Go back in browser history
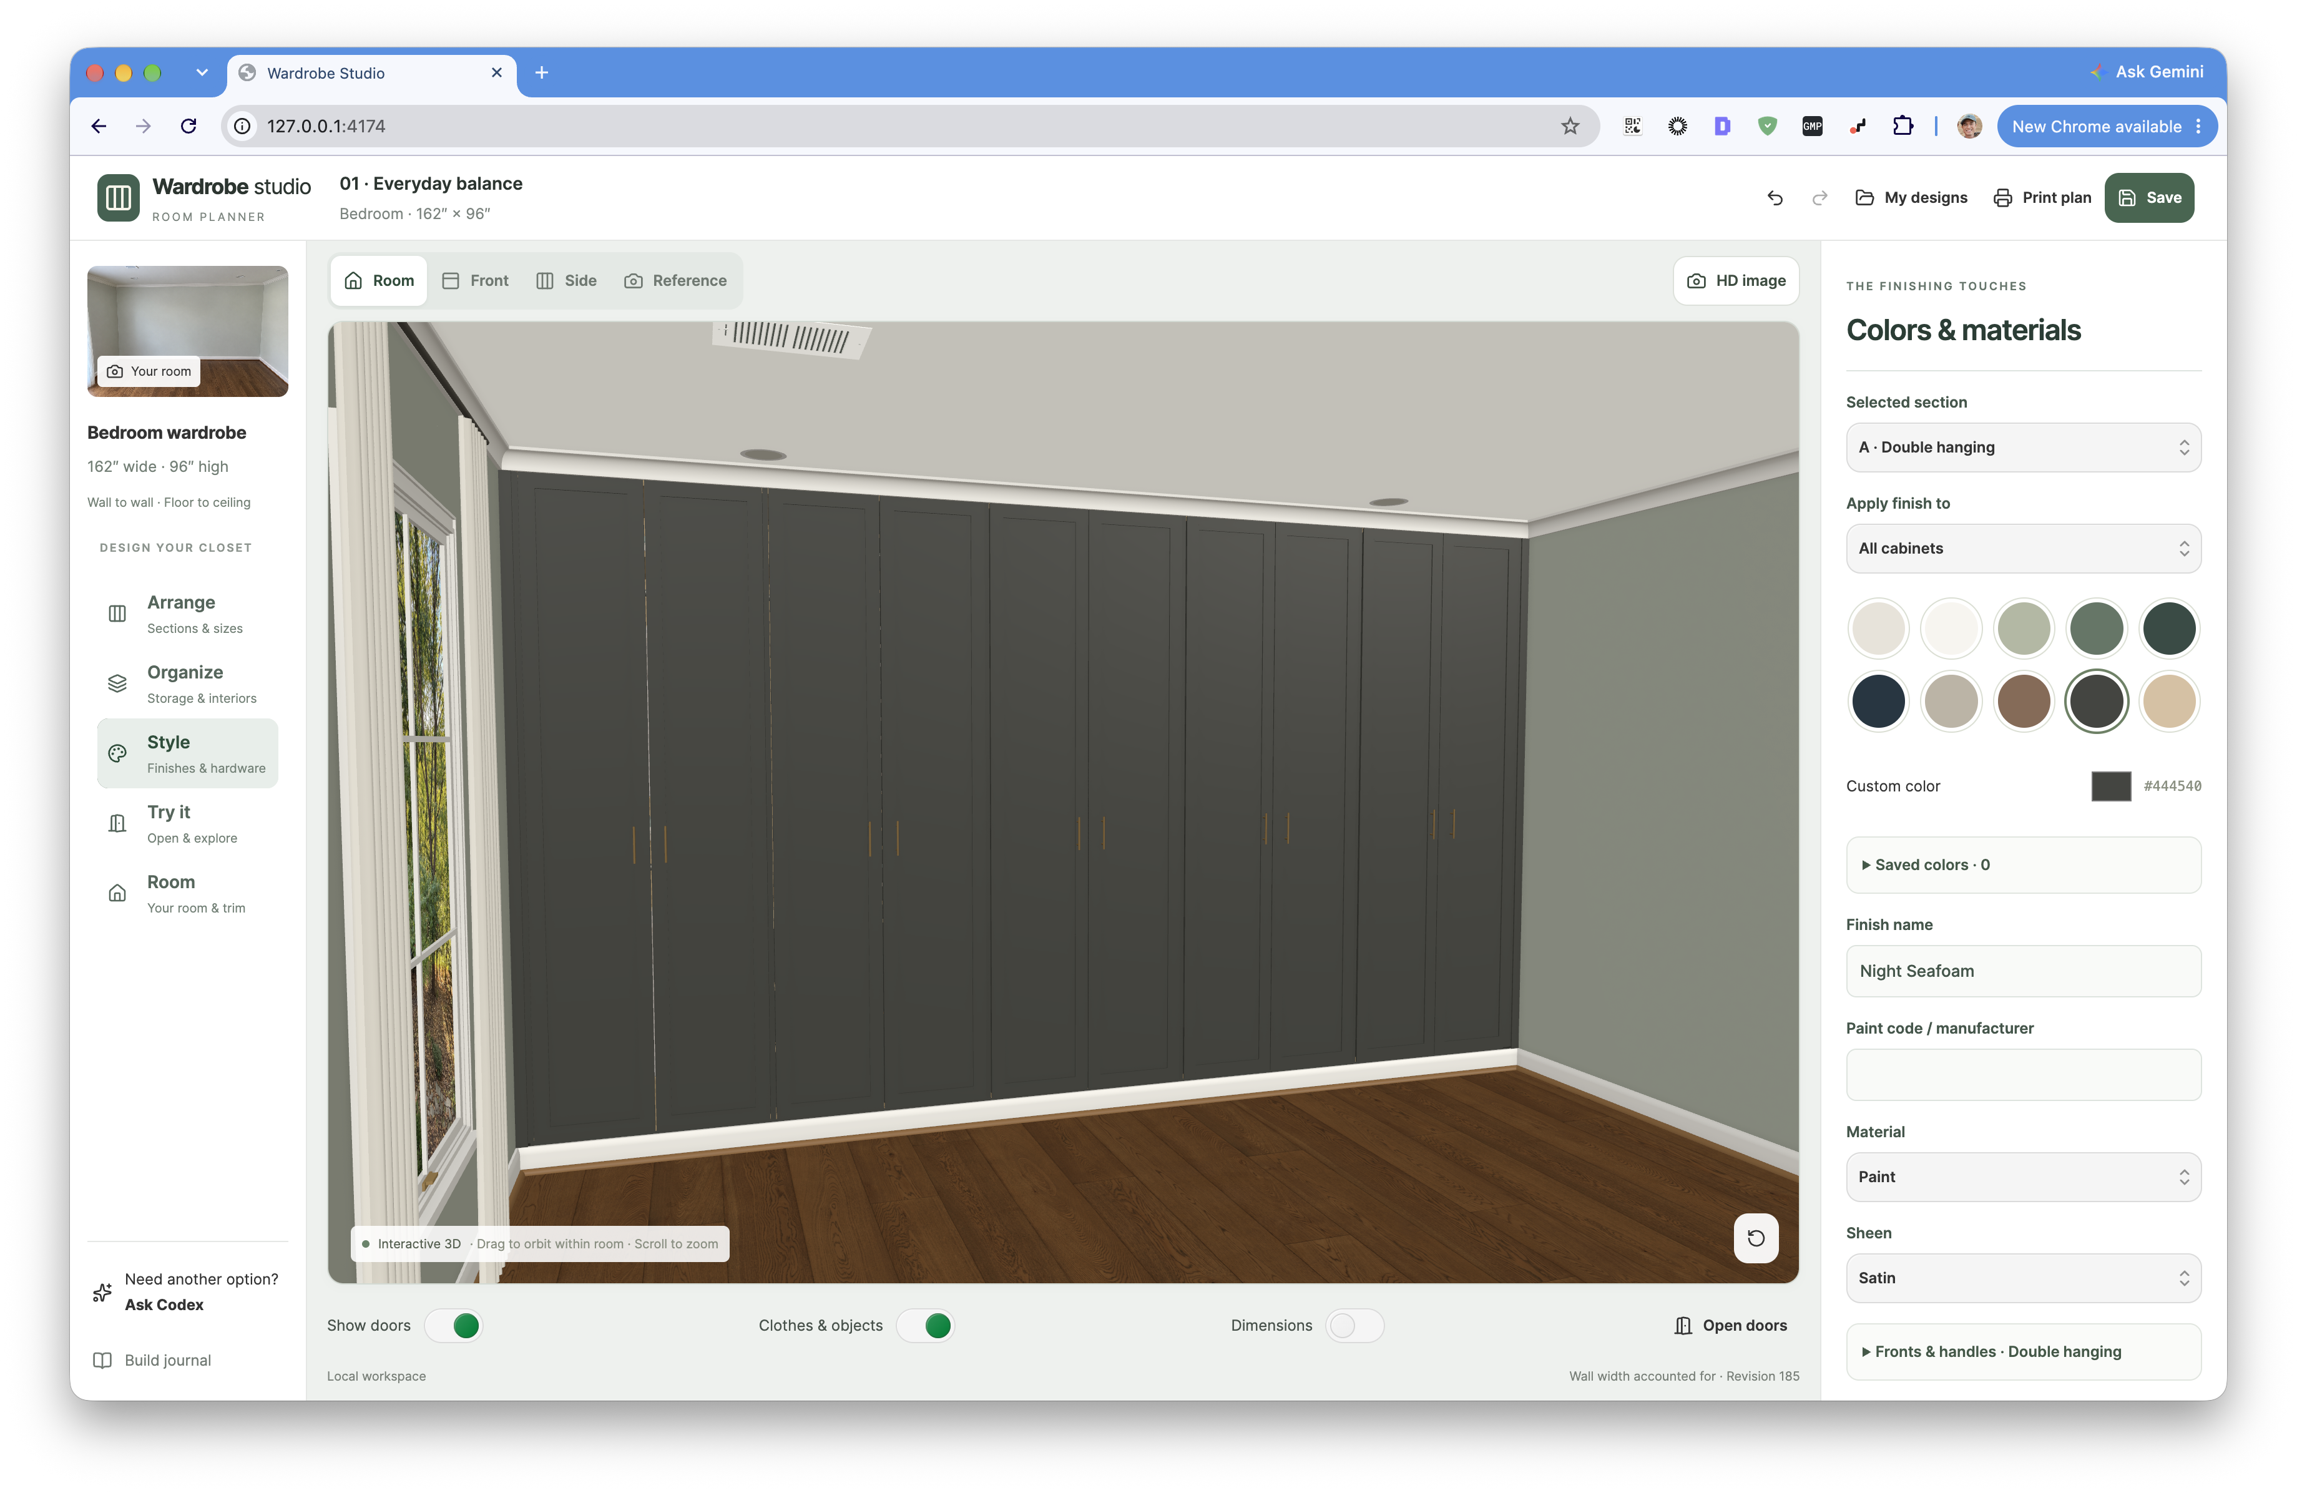 coord(99,127)
